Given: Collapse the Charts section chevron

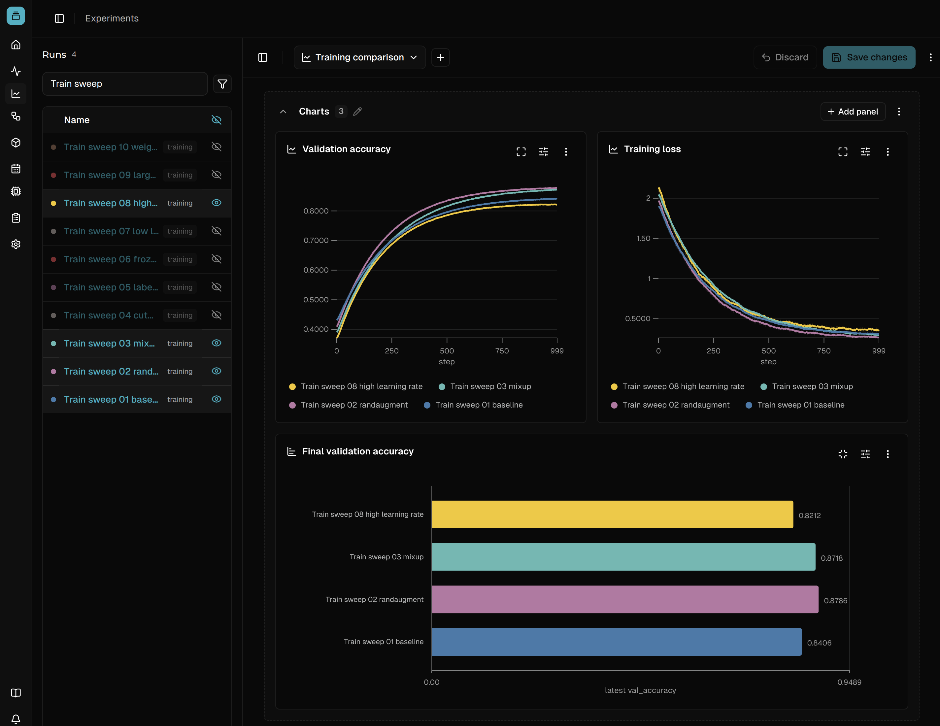Looking at the screenshot, I should 283,112.
